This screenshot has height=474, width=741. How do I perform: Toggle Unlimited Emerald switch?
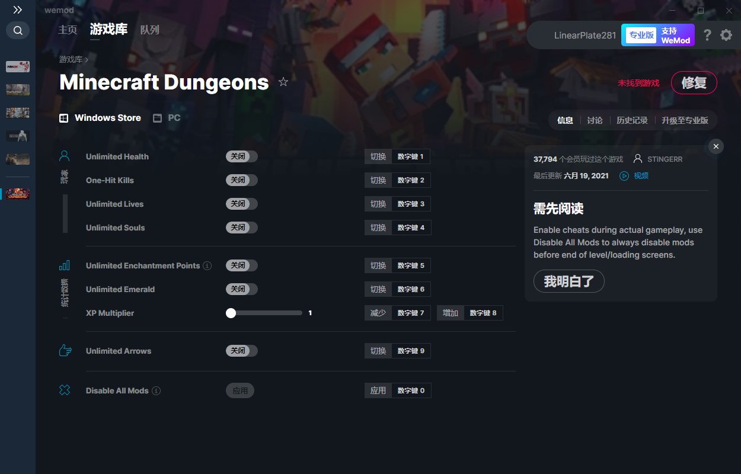tap(242, 289)
